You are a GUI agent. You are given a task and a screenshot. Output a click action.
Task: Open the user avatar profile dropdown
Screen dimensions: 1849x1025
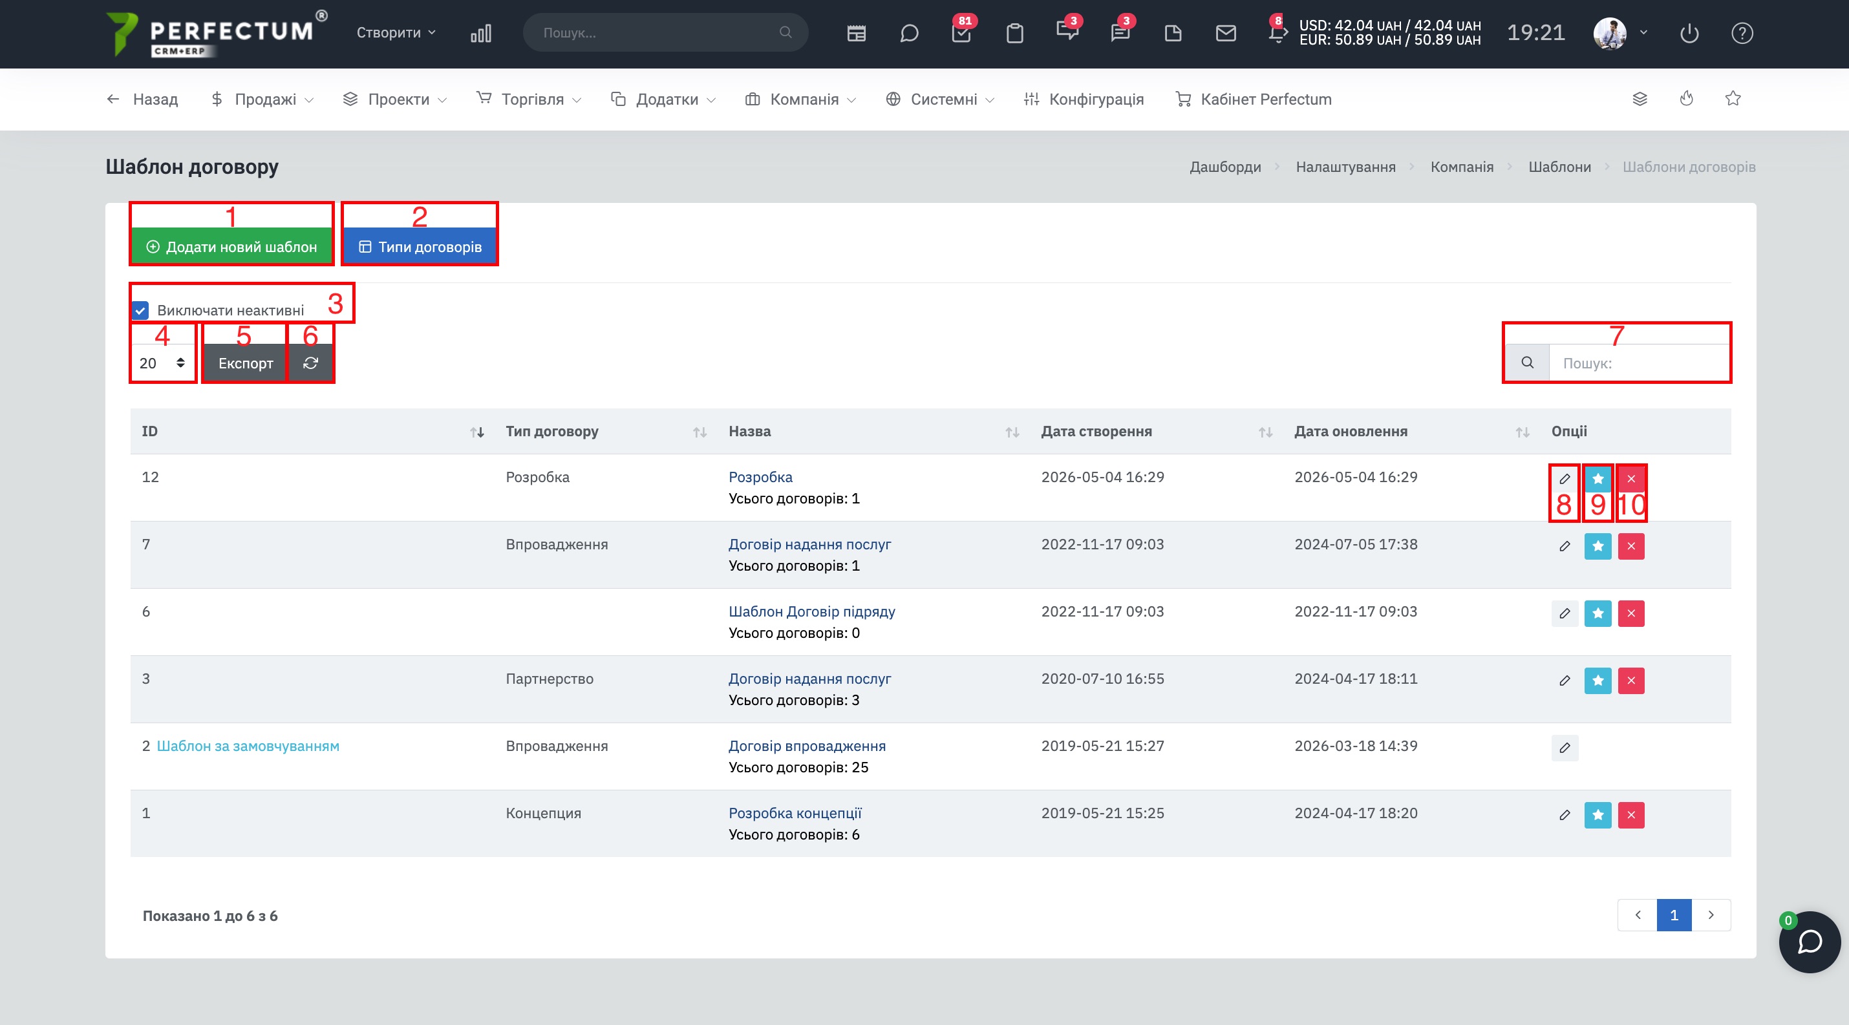coord(1620,33)
